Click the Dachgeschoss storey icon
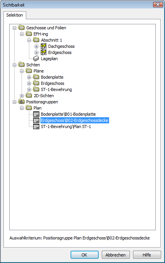The image size is (165, 263). (44, 46)
